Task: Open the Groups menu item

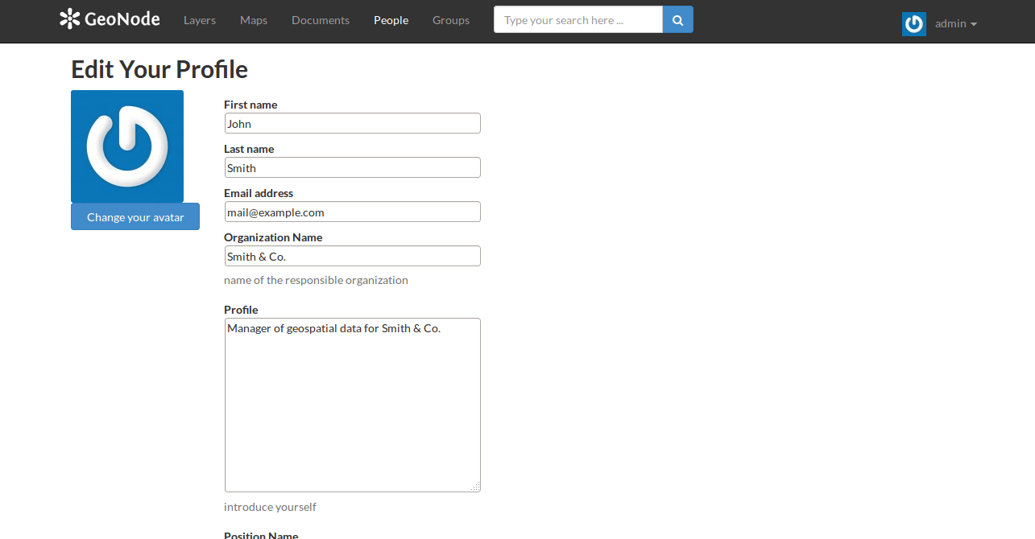Action: 451,20
